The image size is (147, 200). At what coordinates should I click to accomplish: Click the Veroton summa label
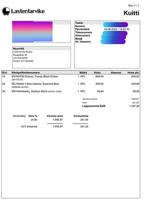(x=90, y=99)
